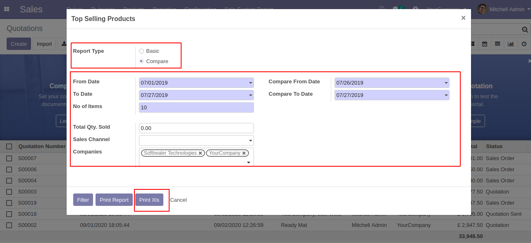531x243 pixels.
Task: Tick the checkbox for S00002
Action: pyautogui.click(x=9, y=225)
